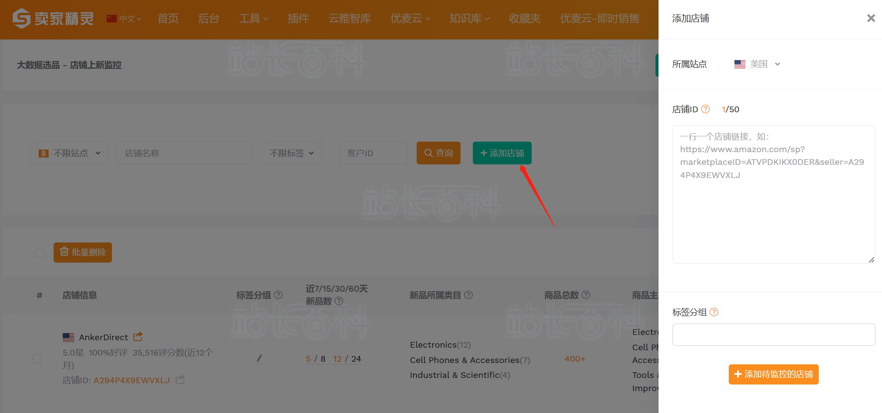Open 后台 in the top navigation
Viewport: 882px width, 413px height.
pyautogui.click(x=209, y=18)
